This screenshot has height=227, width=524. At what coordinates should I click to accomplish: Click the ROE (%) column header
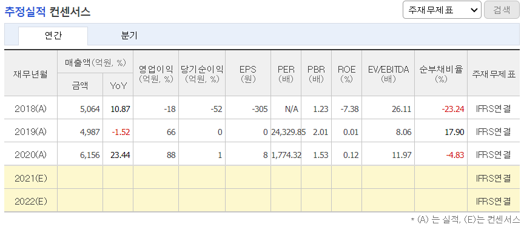coord(346,74)
